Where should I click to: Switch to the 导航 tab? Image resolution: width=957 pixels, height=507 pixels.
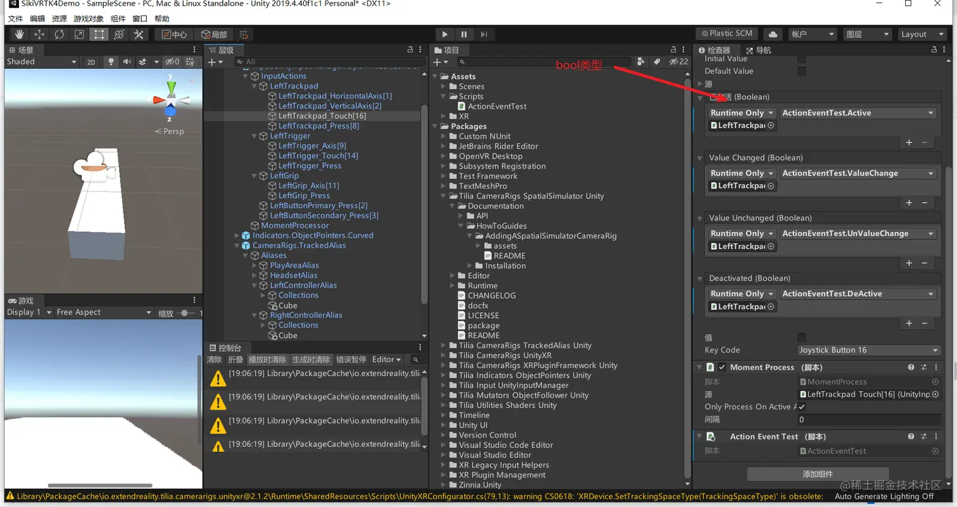coord(759,50)
